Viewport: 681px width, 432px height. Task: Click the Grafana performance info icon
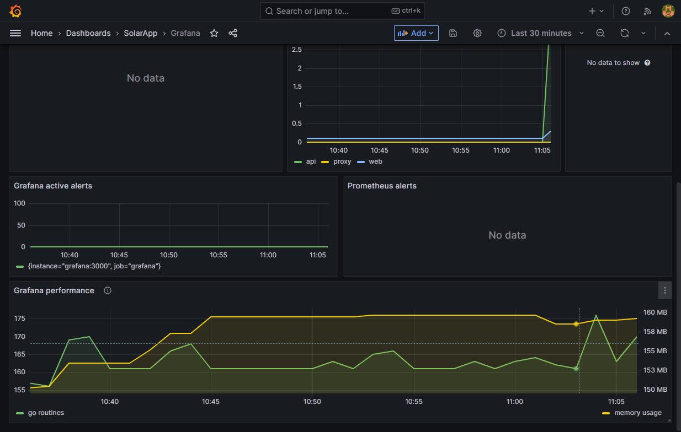108,290
